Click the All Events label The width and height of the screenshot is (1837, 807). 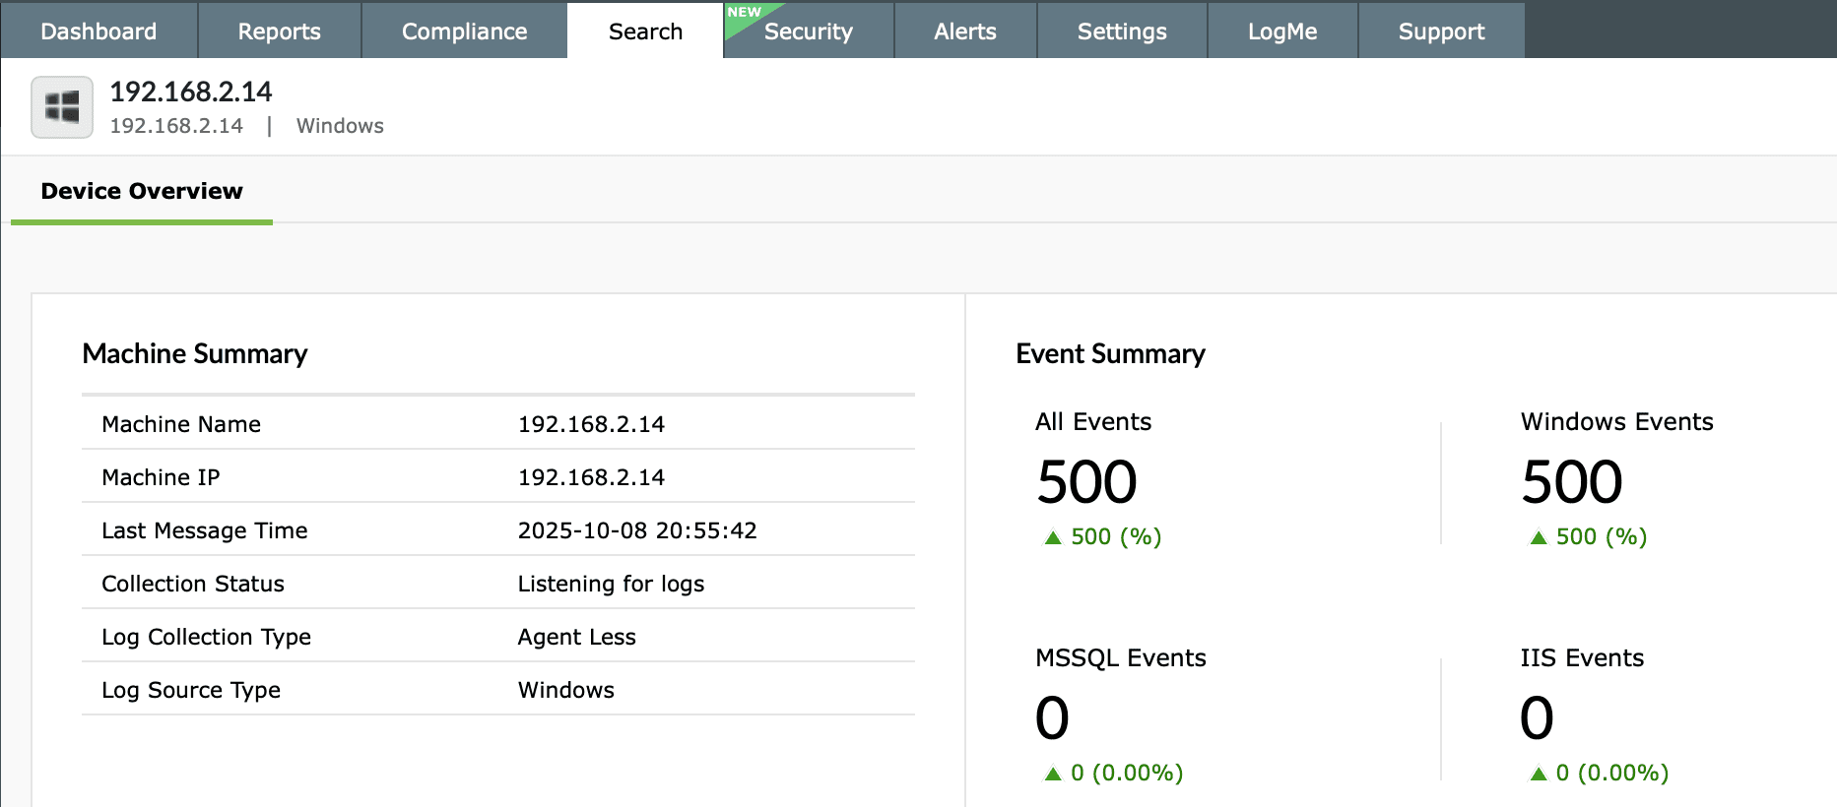(1093, 421)
